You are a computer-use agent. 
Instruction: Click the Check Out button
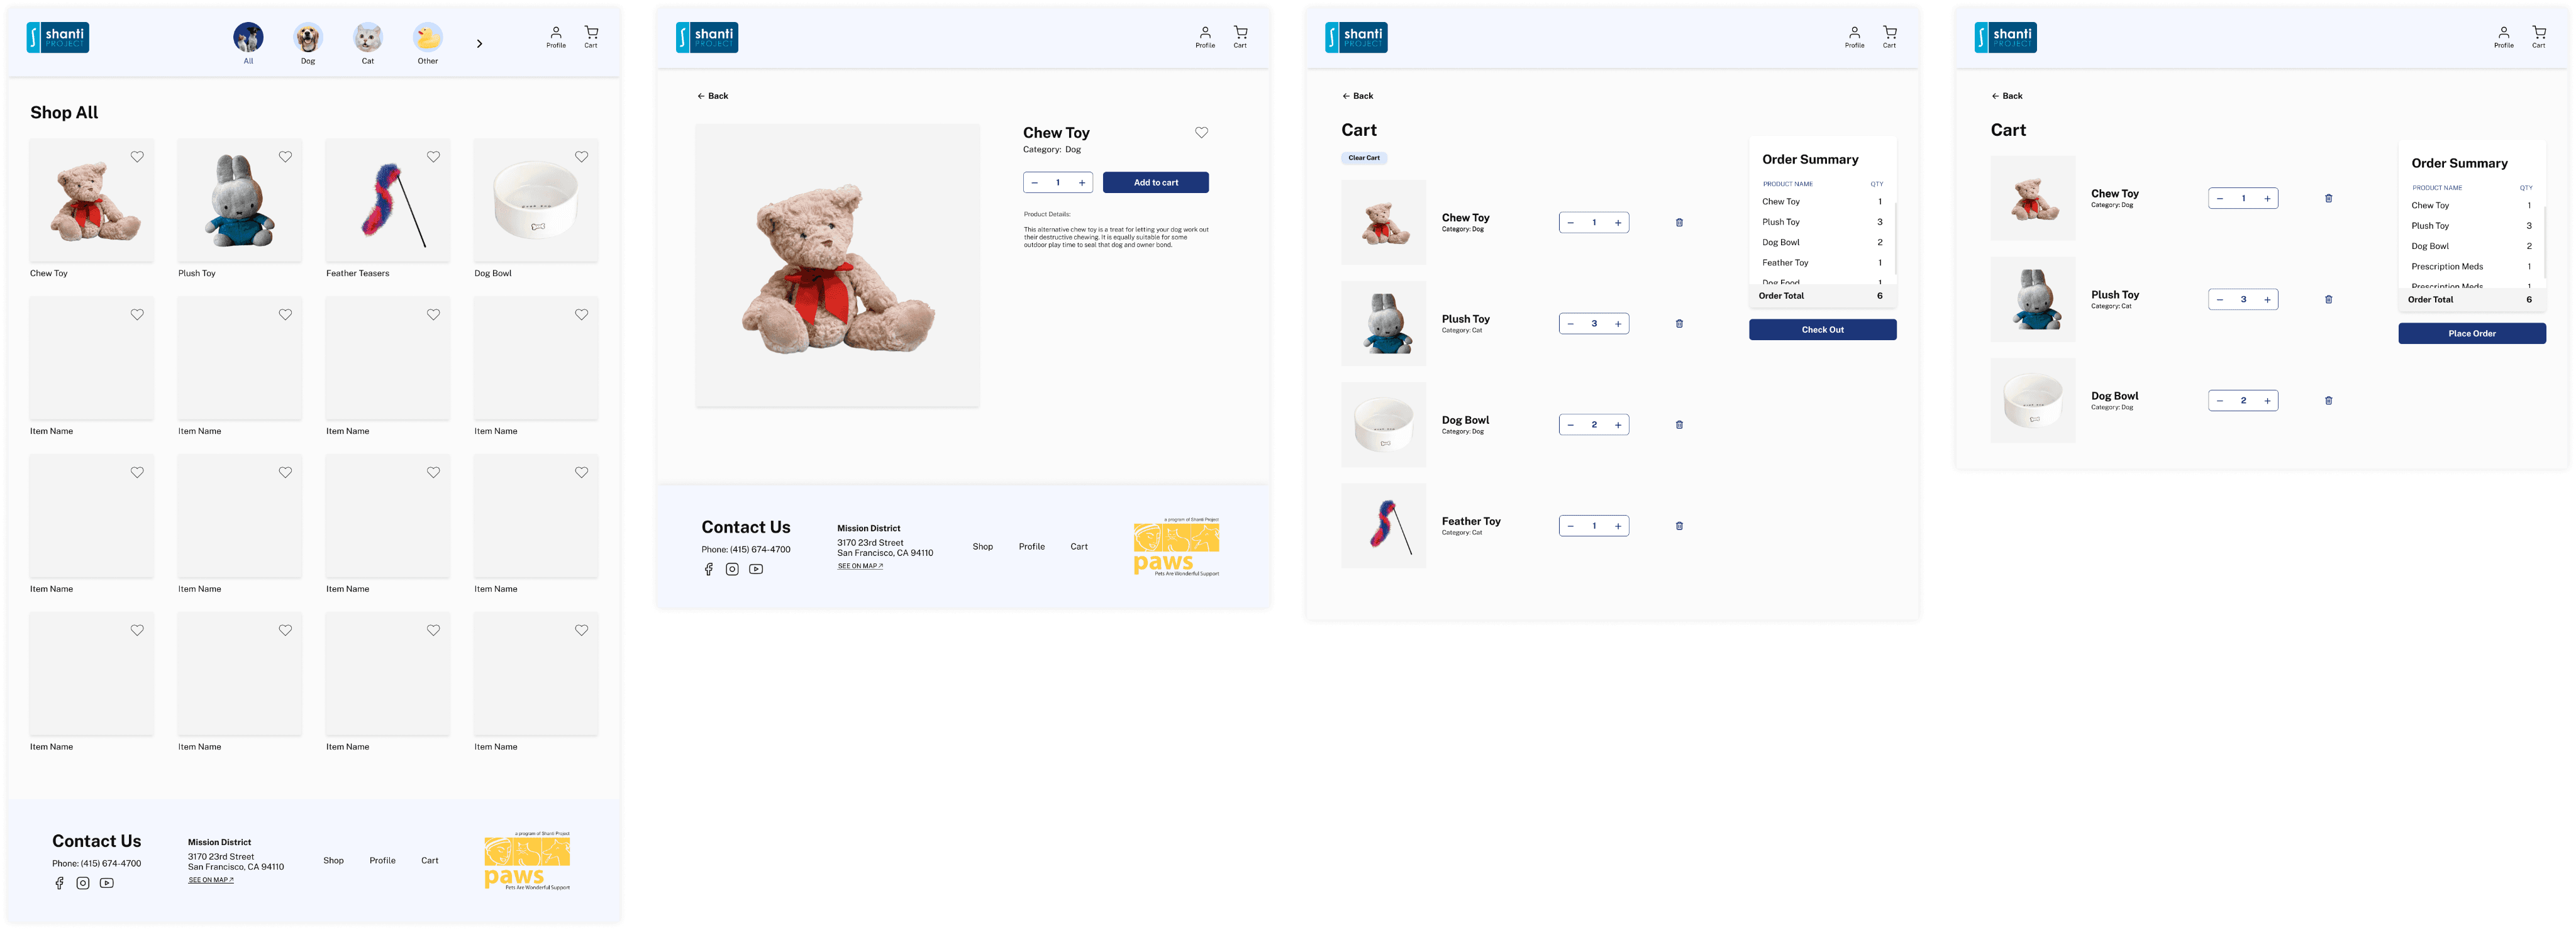click(1822, 329)
